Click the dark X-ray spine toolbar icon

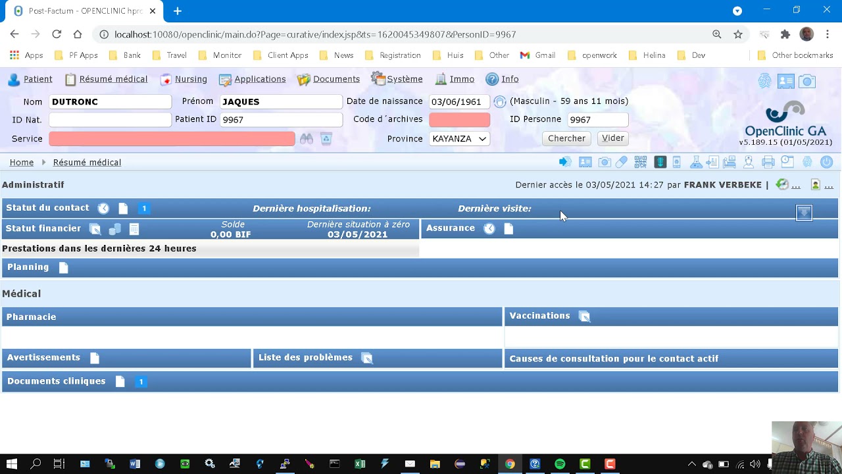(660, 162)
